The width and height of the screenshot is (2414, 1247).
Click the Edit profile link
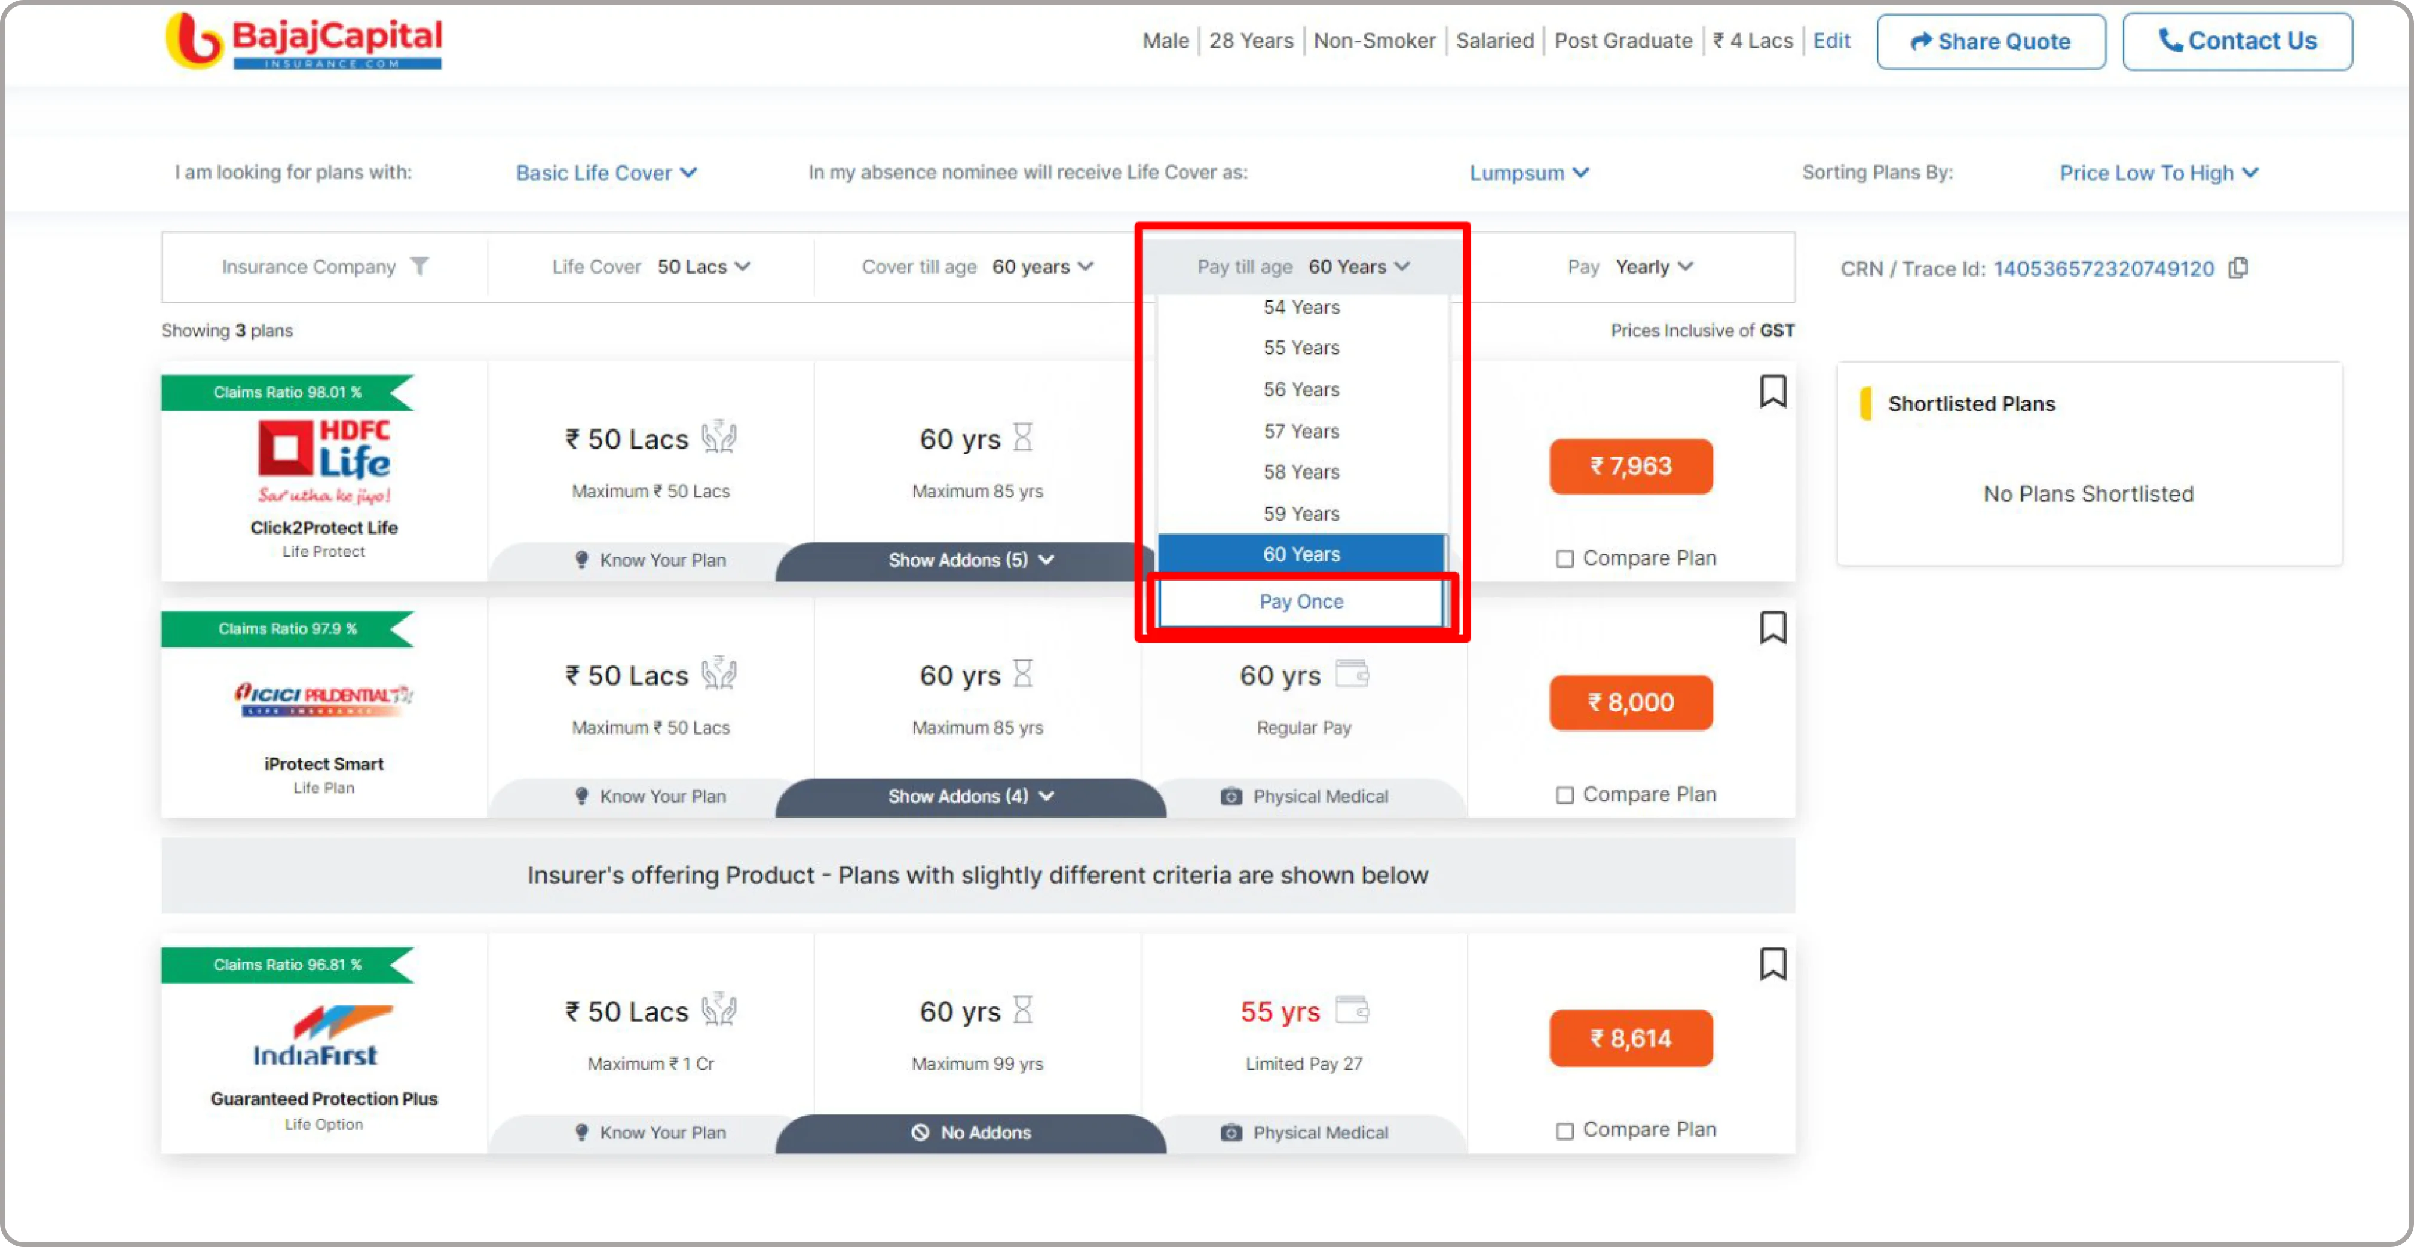(x=1831, y=40)
